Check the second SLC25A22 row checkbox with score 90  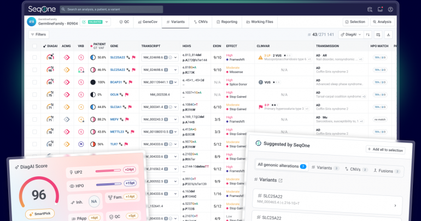tap(34, 70)
